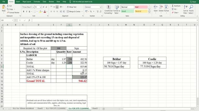Open the Font size dropdown
199x111 pixels.
pyautogui.click(x=41, y=7)
